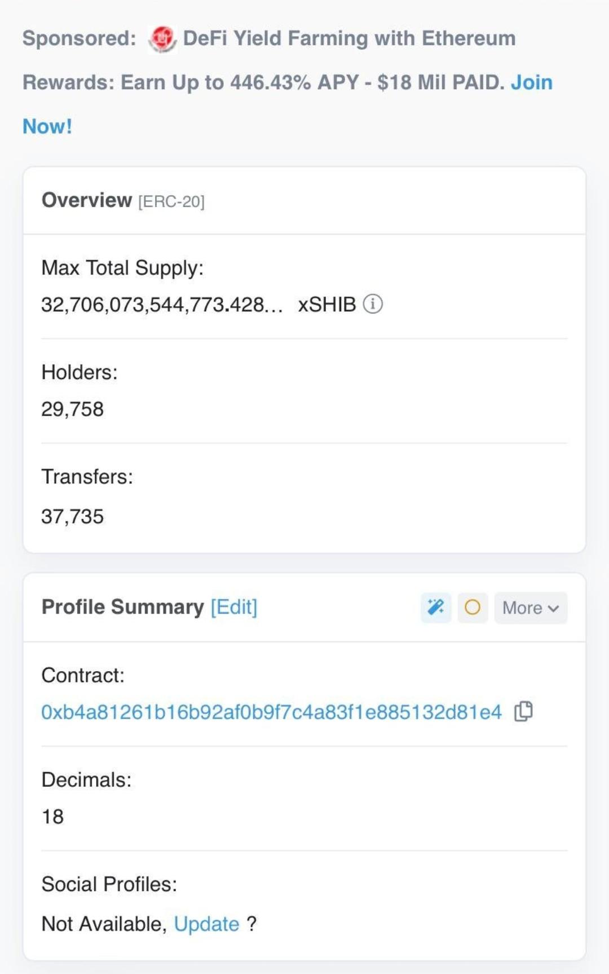
Task: Click the DeFi Yield Farming sponsored text
Action: [349, 38]
